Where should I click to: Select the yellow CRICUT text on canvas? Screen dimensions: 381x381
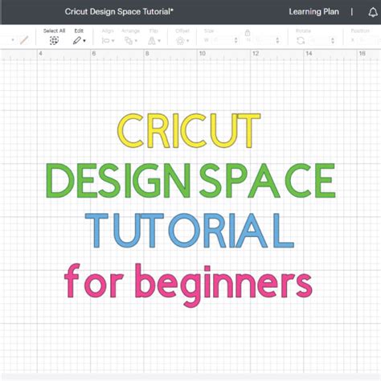[189, 131]
